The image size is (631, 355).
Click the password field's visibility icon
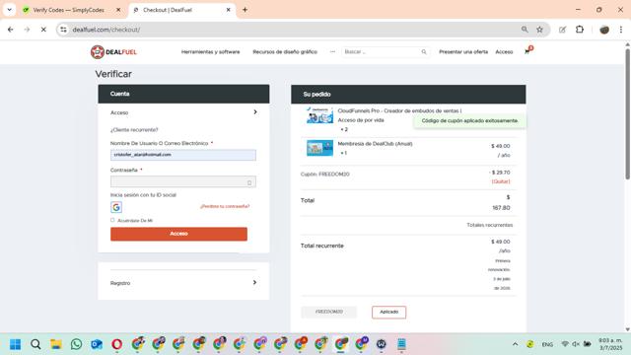coord(249,182)
